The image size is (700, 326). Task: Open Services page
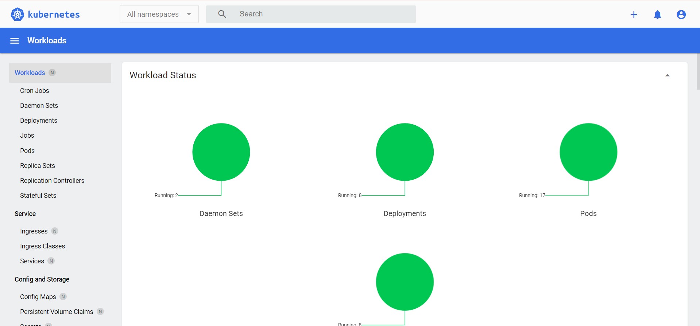tap(32, 261)
